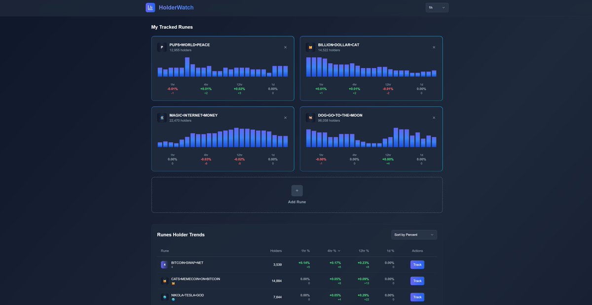The image size is (592, 305).
Task: Click the +0.14% value for BITCOIN•SWAP•NET
Action: (304, 263)
